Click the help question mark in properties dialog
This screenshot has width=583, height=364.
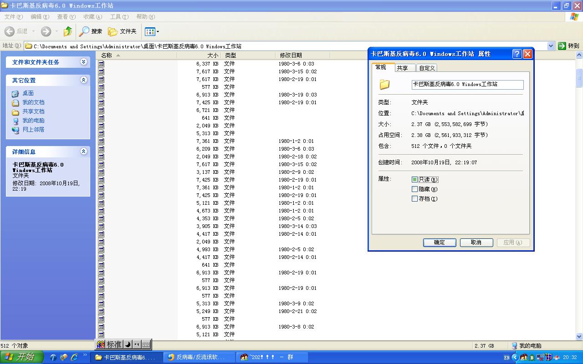click(x=517, y=54)
